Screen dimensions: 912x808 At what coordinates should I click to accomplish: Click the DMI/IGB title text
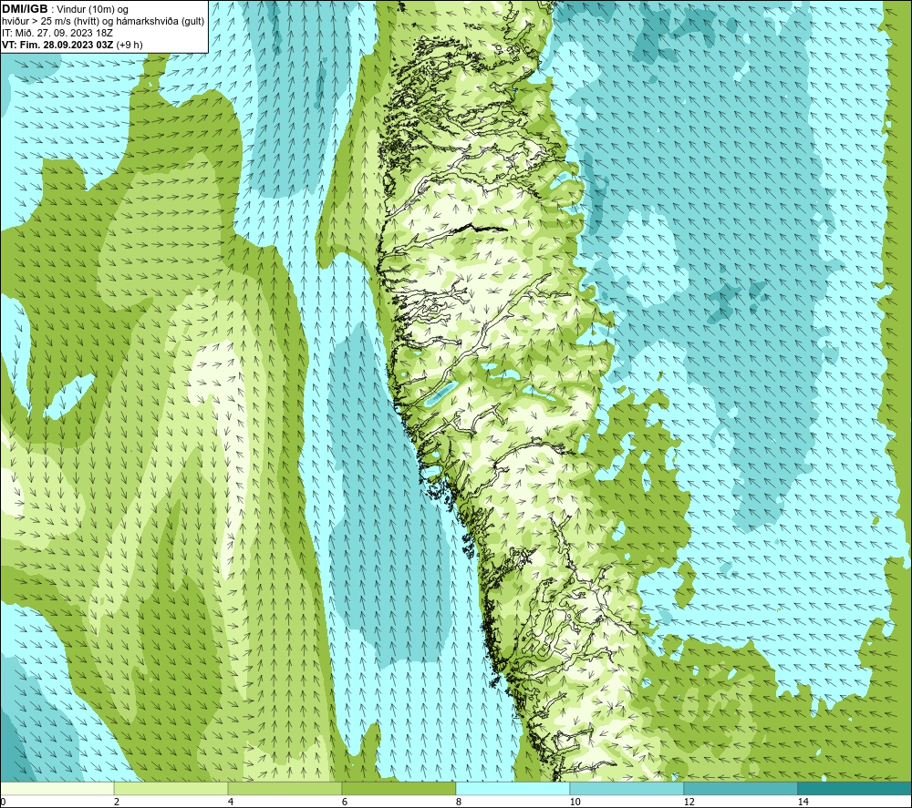(x=25, y=9)
